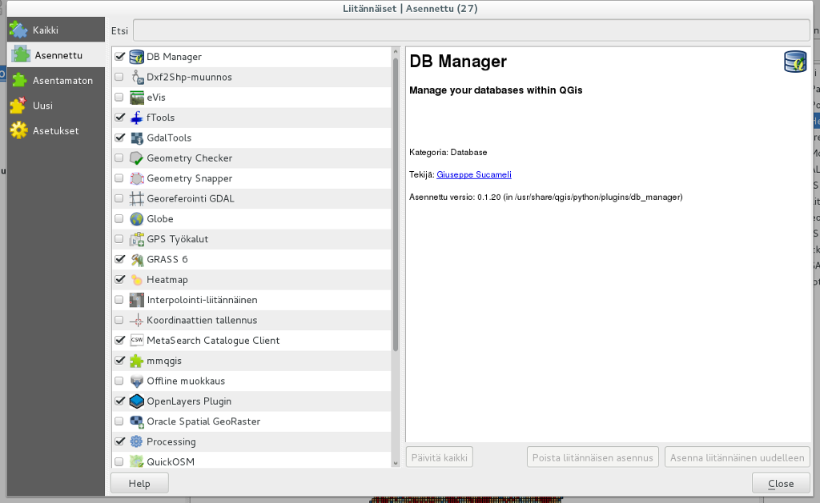Click the GPS Työkalut plugin icon
This screenshot has width=820, height=503.
click(x=137, y=239)
